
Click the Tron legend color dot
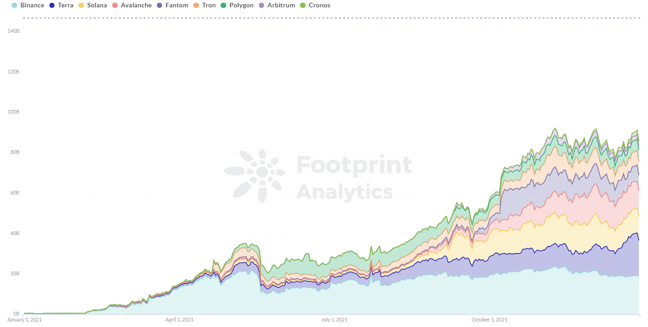[x=196, y=6]
